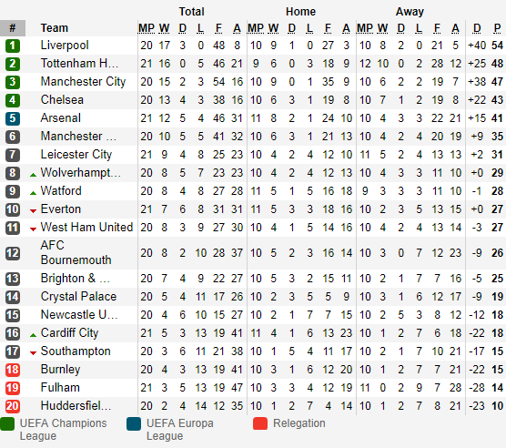506x448 pixels.
Task: Click the red Relegation legend swatch
Action: 260,423
